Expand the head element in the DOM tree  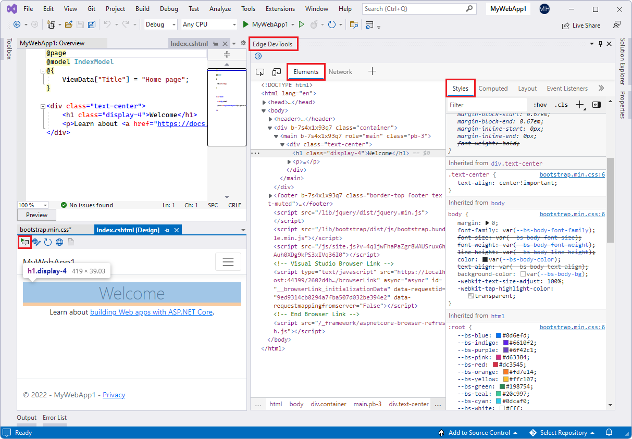264,102
